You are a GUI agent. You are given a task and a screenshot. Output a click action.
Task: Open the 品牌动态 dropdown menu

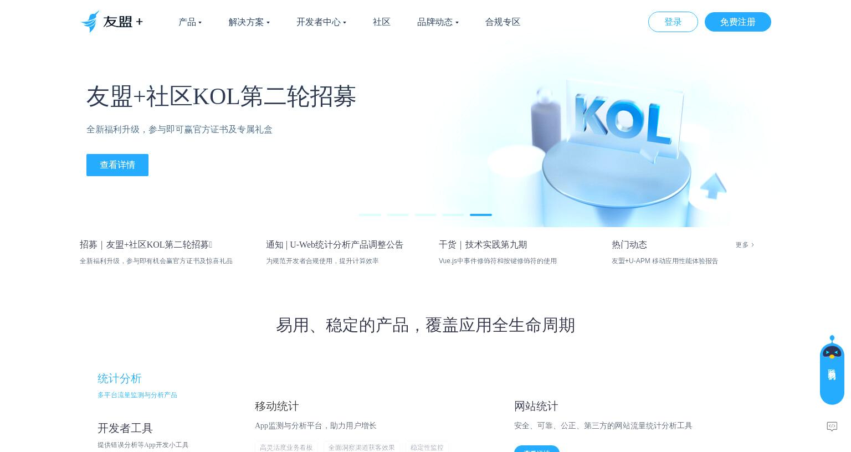(x=438, y=22)
